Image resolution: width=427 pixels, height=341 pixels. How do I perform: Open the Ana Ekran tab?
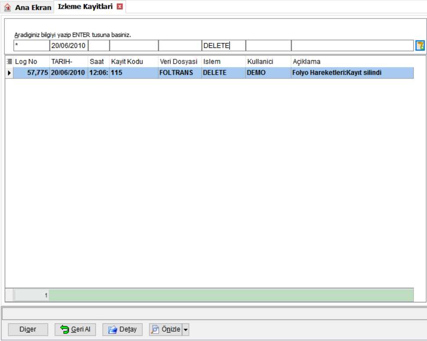pos(27,7)
